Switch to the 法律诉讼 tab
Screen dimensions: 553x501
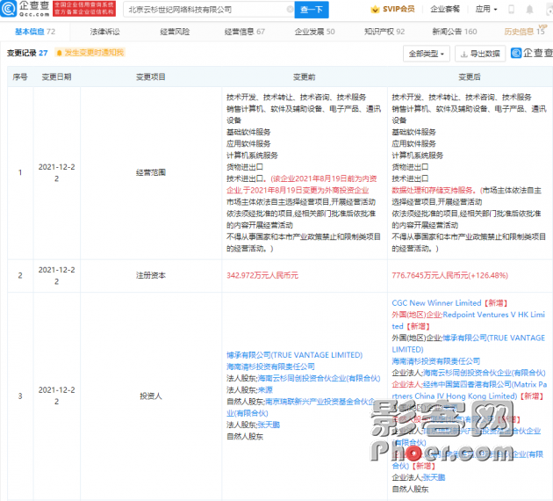tap(104, 32)
